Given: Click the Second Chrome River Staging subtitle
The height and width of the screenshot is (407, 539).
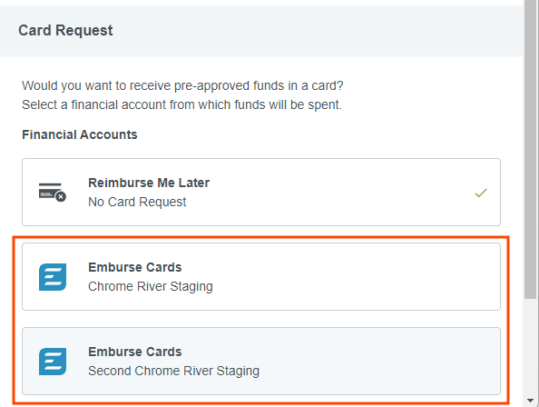Looking at the screenshot, I should [x=173, y=372].
